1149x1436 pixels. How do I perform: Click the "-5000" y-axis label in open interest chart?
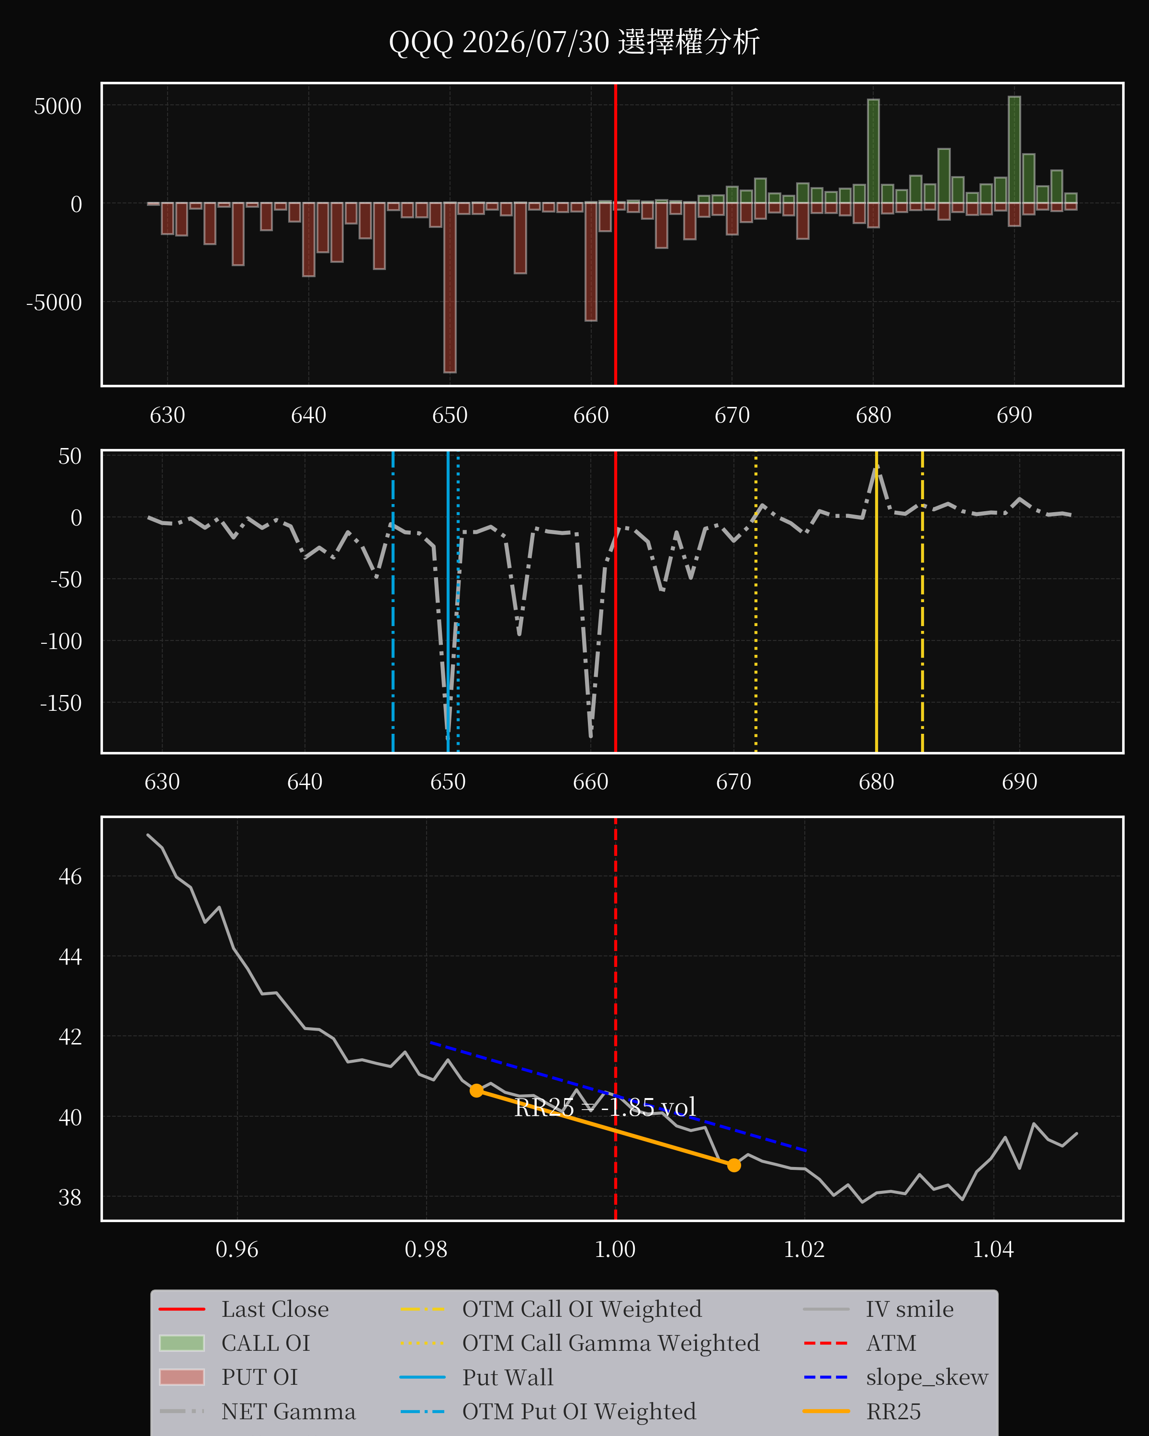coord(54,302)
